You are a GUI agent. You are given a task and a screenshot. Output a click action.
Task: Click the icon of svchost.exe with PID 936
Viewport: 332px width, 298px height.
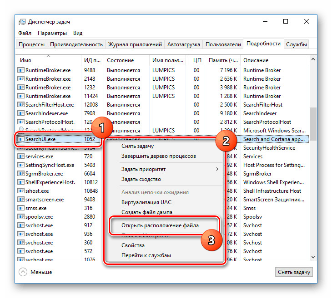click(21, 234)
